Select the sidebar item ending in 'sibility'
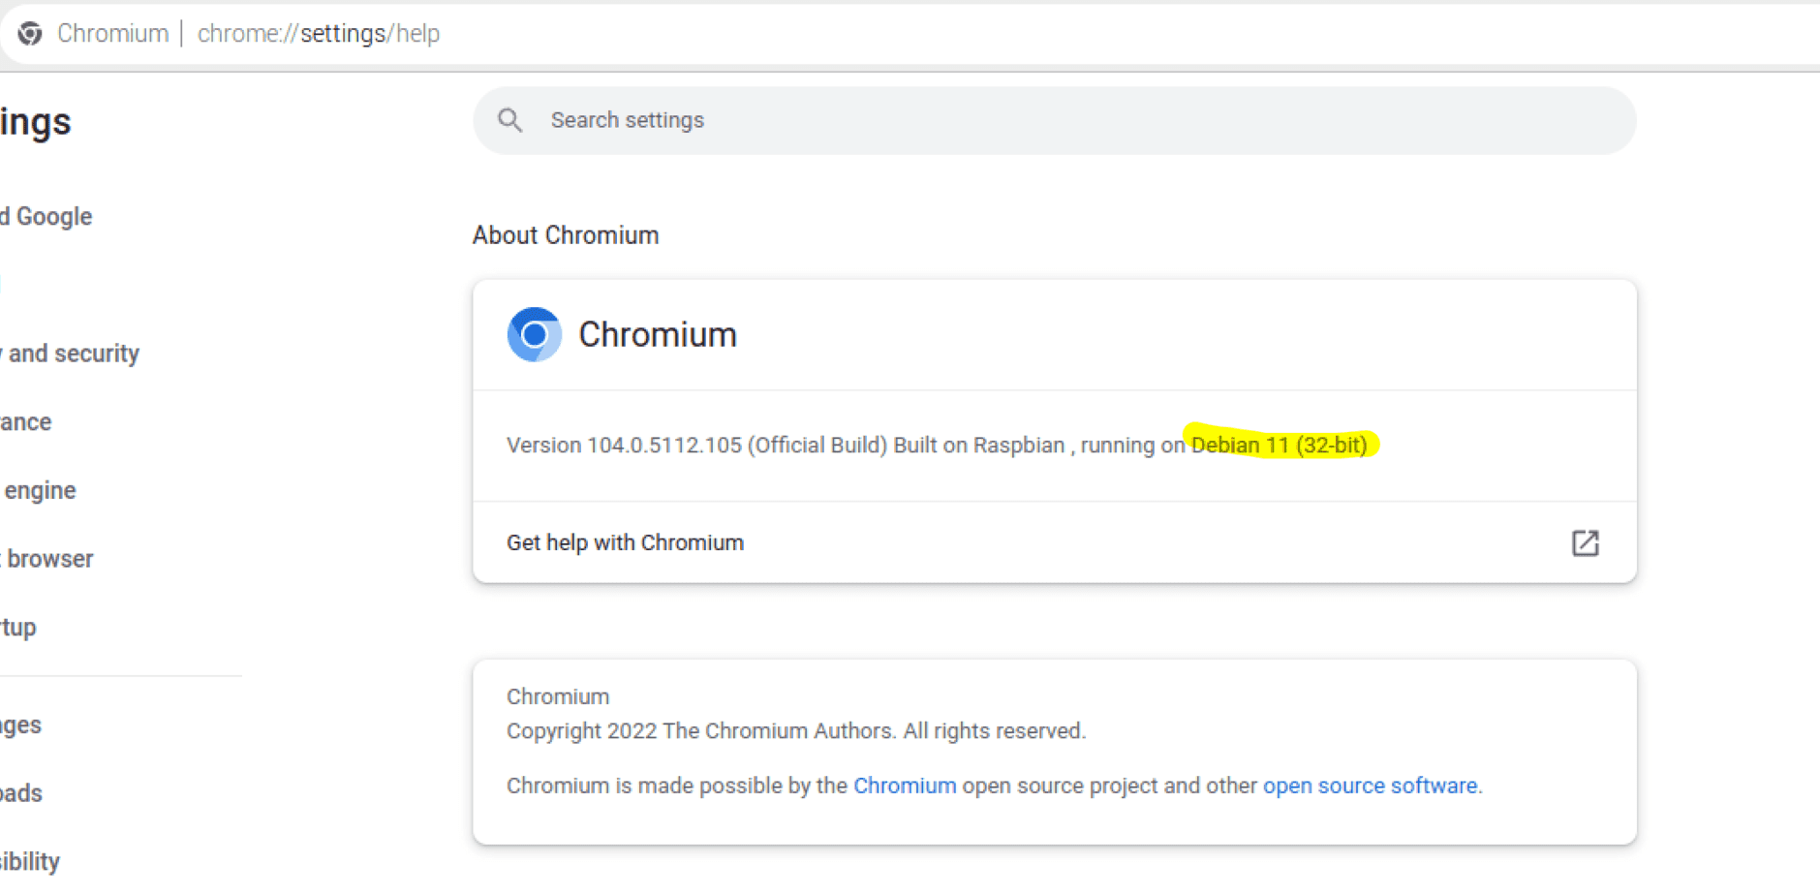Screen dimensions: 1820x895 (30, 861)
